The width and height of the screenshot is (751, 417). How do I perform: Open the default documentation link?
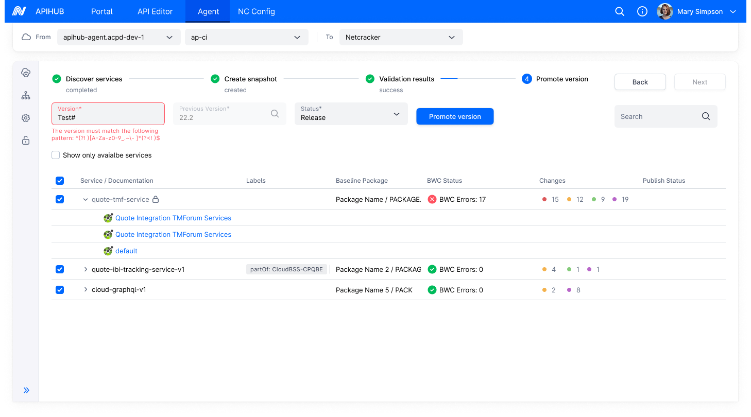126,251
